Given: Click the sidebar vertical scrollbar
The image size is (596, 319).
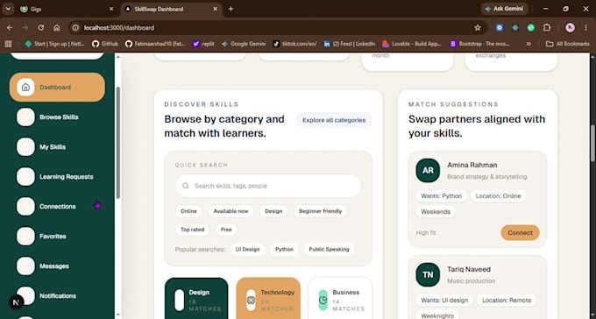Looking at the screenshot, I should pyautogui.click(x=117, y=143).
